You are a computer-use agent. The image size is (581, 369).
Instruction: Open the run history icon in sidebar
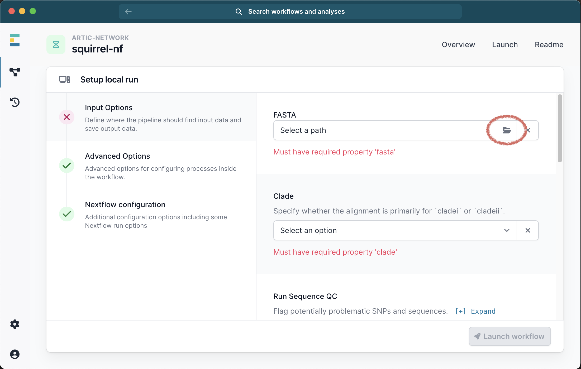(x=15, y=102)
